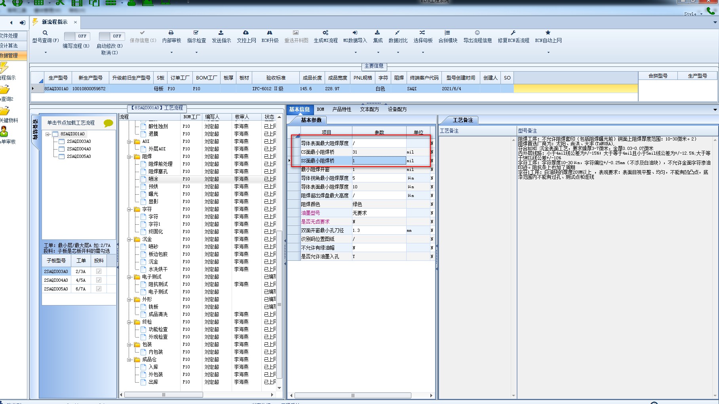The width and height of the screenshot is (719, 404).
Task: Open the 型号查询 dropdown arrow
Action: pyautogui.click(x=46, y=53)
